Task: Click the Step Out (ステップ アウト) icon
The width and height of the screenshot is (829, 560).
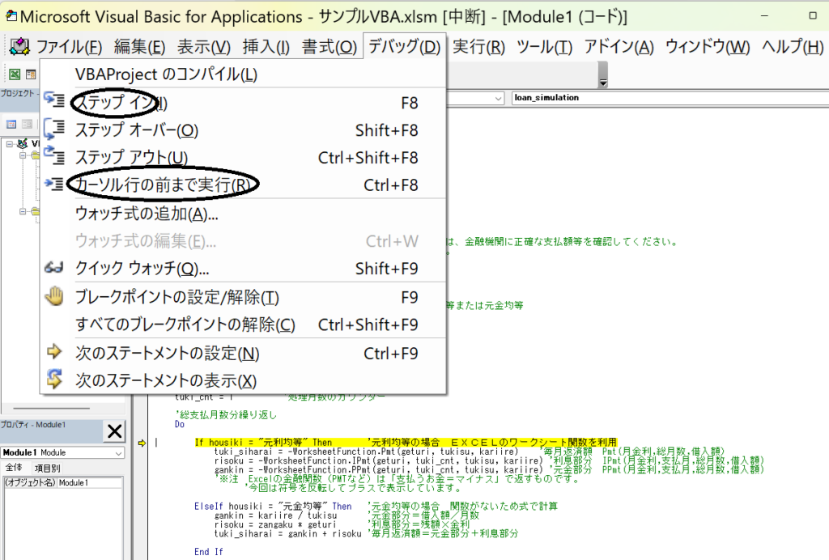Action: tap(55, 156)
